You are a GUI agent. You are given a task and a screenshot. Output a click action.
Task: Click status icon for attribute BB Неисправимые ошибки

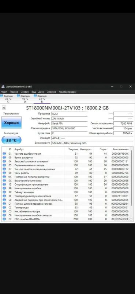(4, 188)
